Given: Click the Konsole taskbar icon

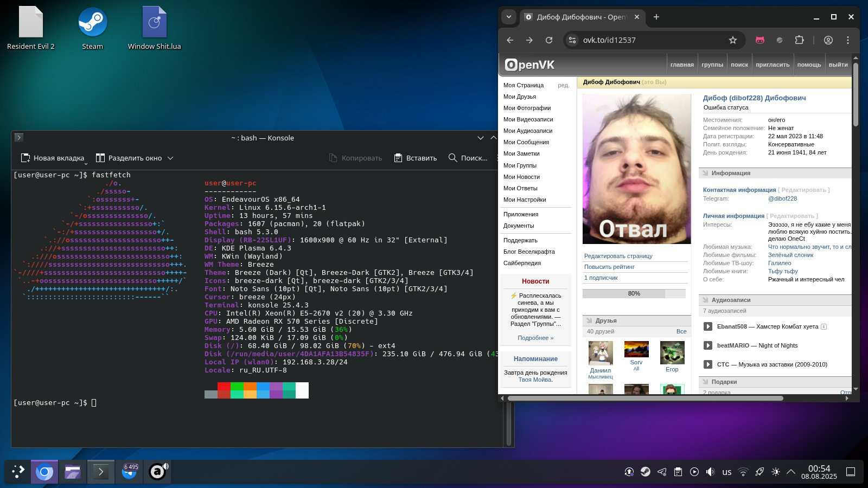Looking at the screenshot, I should tap(100, 472).
